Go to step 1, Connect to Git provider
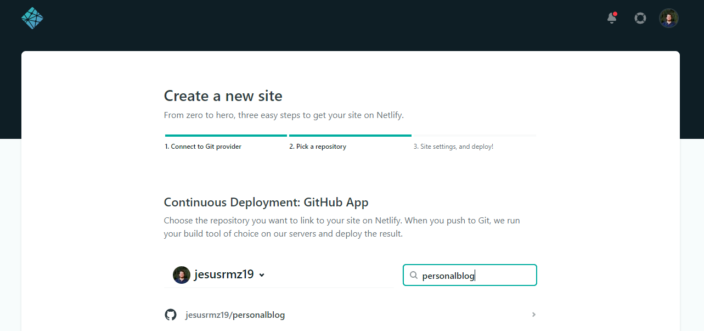The width and height of the screenshot is (704, 331). pos(203,147)
